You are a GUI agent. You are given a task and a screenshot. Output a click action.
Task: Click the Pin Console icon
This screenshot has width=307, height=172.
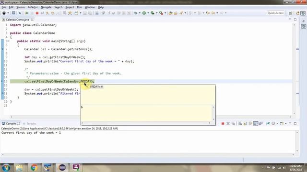click(268, 123)
